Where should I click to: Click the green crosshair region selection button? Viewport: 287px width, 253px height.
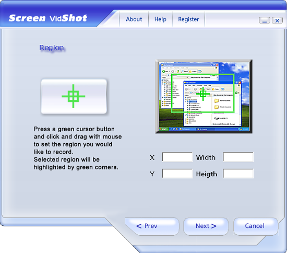[x=74, y=96]
